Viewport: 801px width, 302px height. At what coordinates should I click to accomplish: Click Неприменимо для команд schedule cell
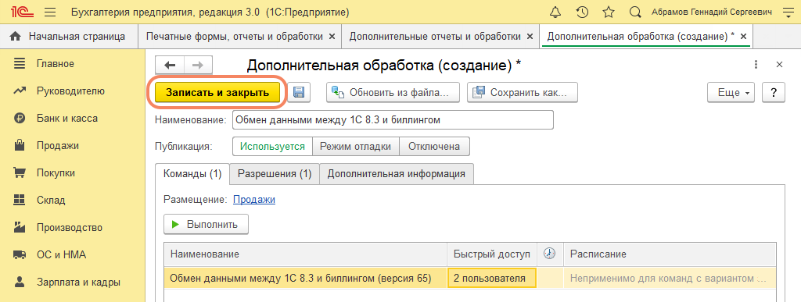pos(670,278)
